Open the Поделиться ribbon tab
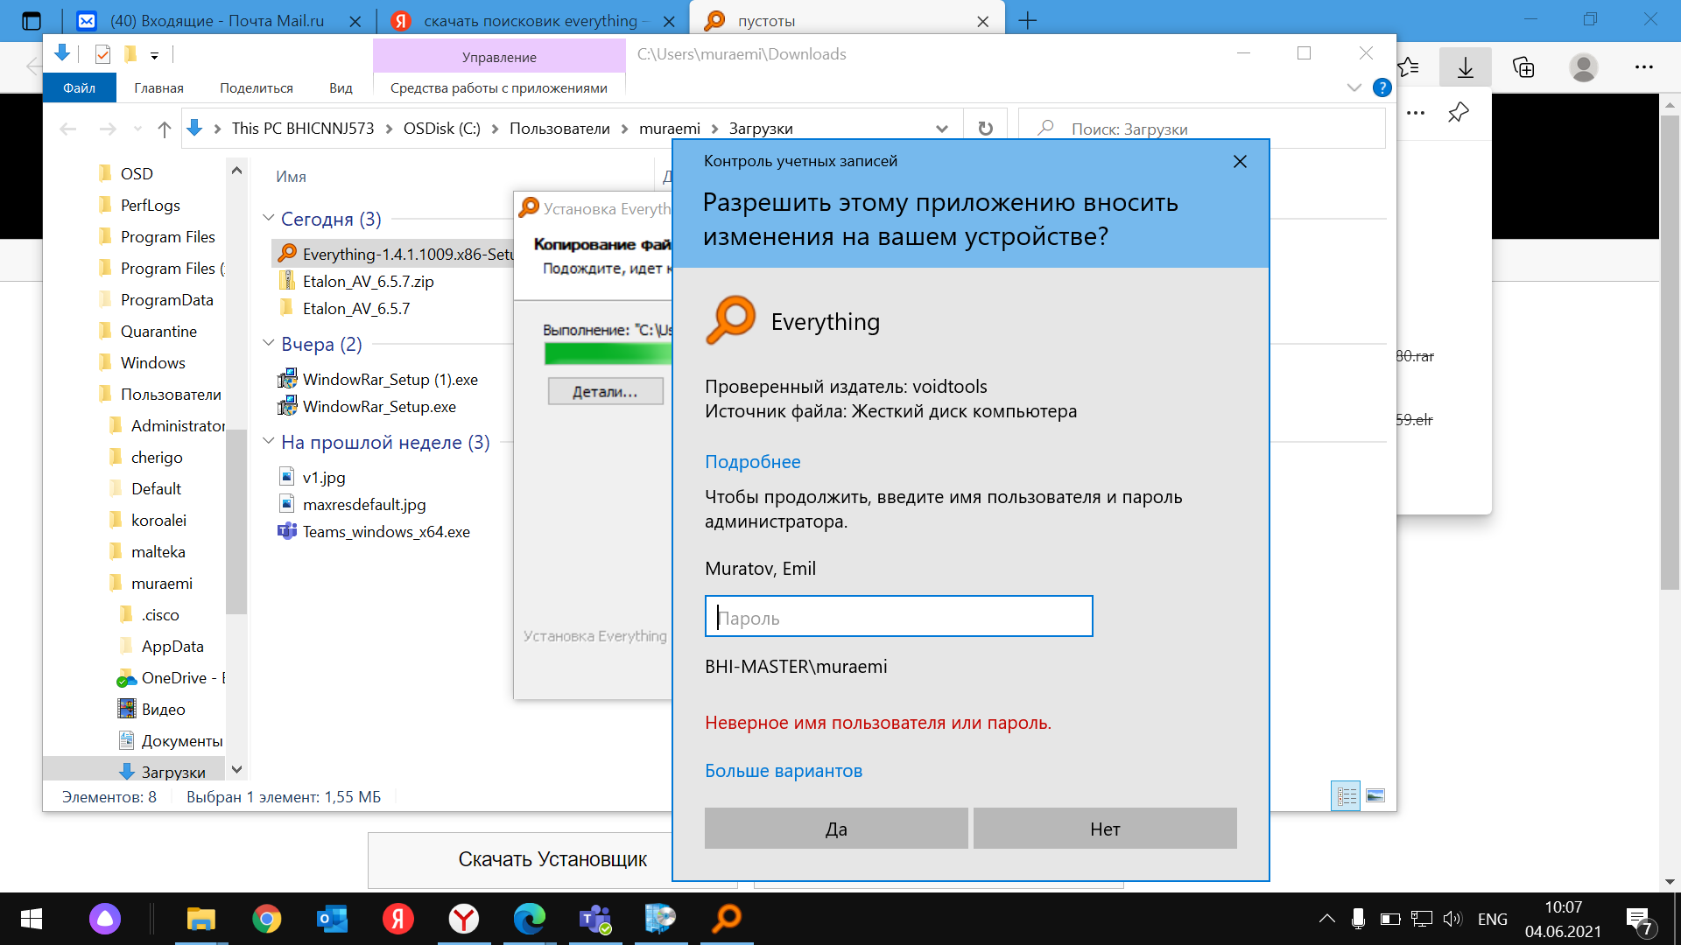 point(257,87)
